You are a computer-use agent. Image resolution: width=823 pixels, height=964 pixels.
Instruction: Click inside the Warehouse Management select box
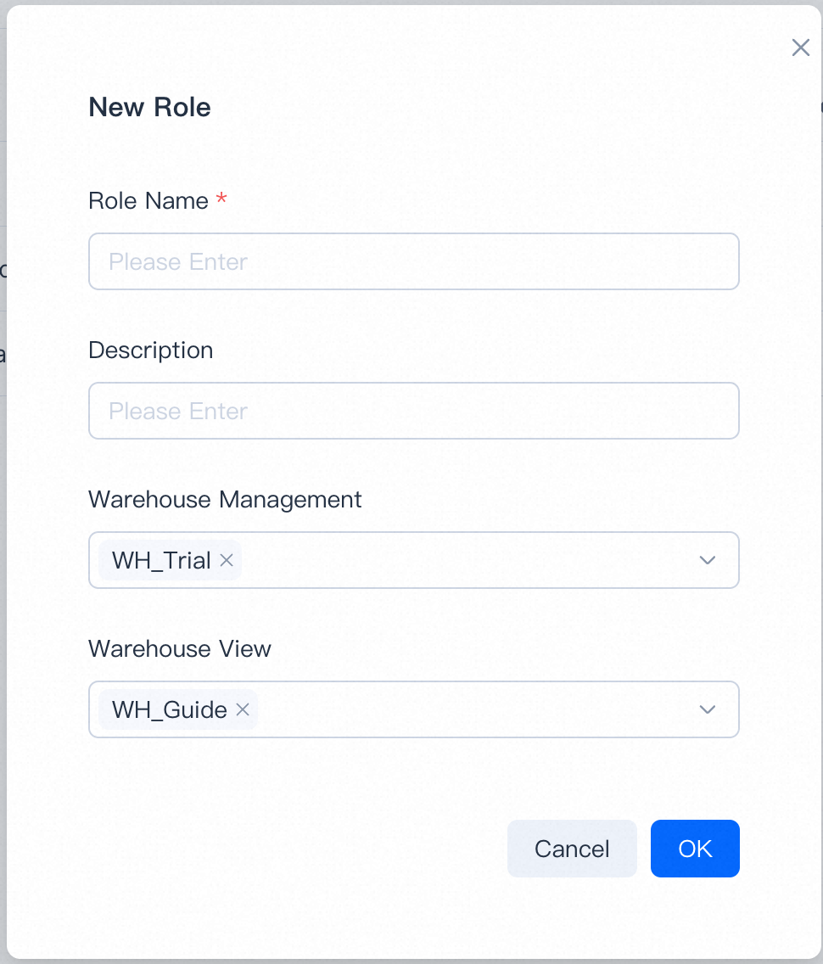467,560
